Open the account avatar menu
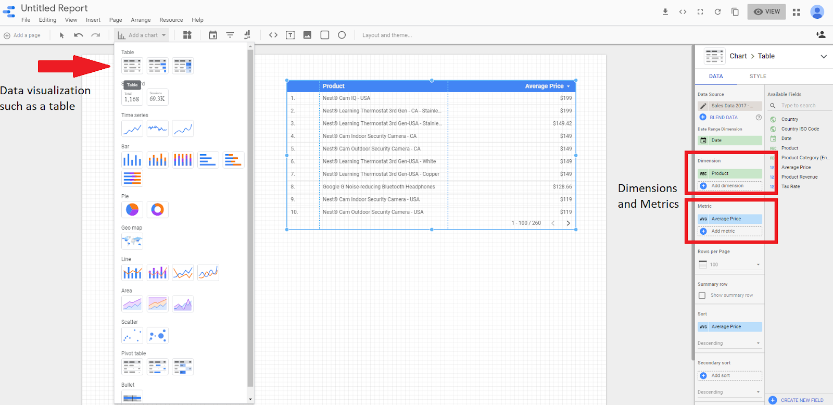This screenshot has width=833, height=405. point(817,11)
